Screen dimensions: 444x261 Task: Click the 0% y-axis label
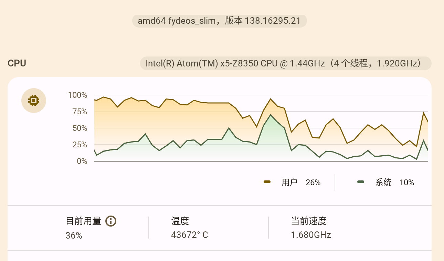(x=82, y=161)
